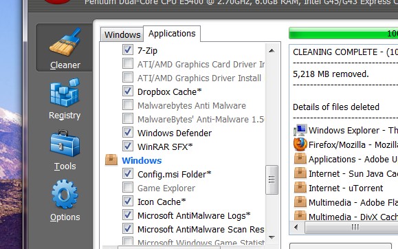Screen dimensions: 398x249
Task: Click the Cleaner label in sidebar
Action: [x=65, y=65]
